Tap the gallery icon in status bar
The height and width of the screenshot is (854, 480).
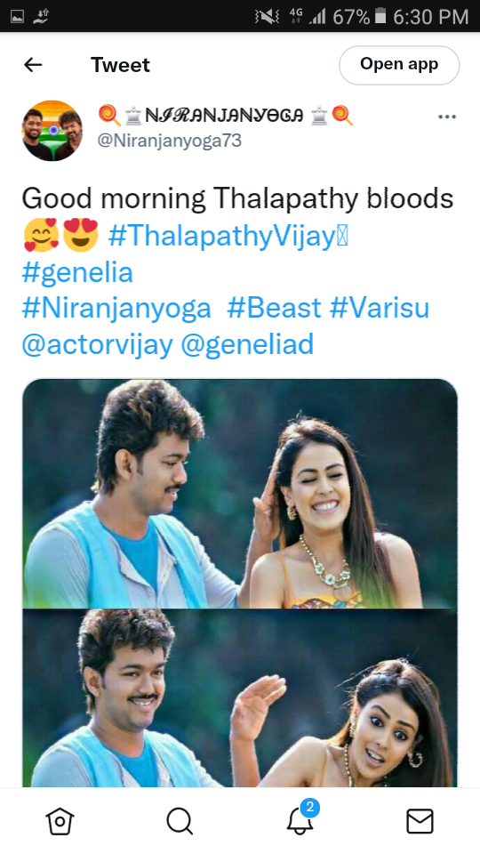(x=17, y=17)
